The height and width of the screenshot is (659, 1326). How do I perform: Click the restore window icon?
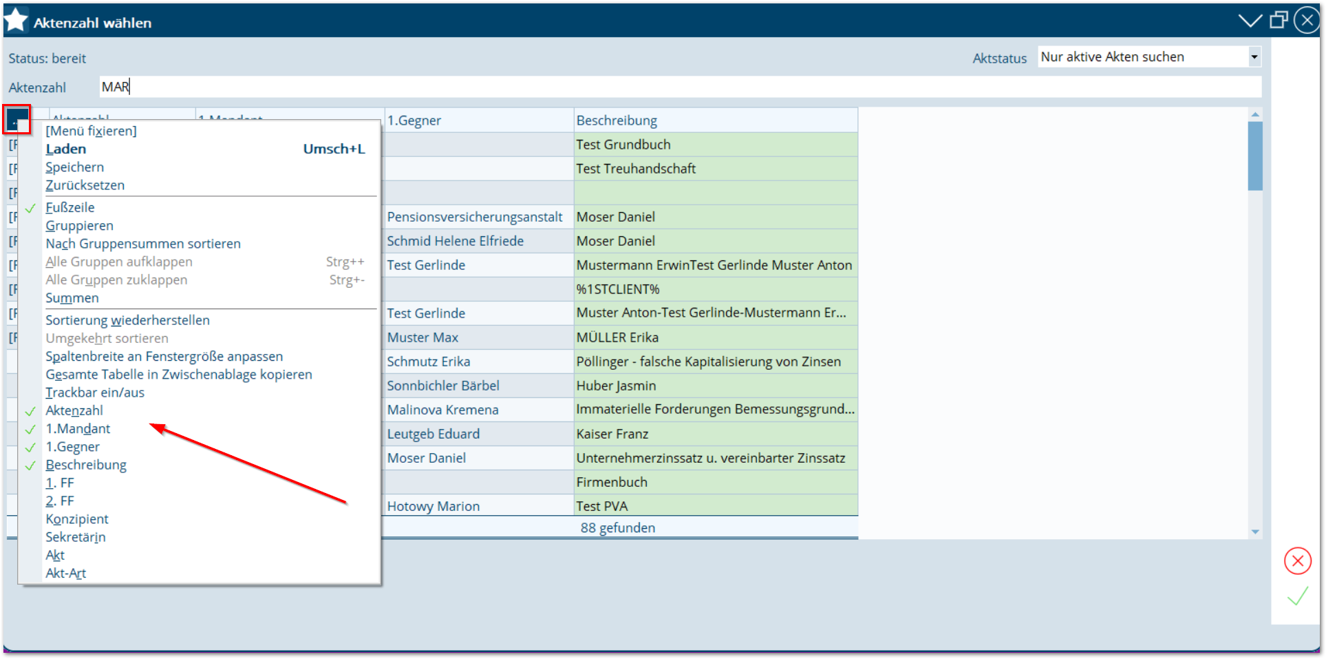click(x=1279, y=20)
